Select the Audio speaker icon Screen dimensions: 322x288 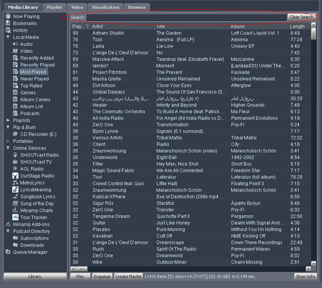pos(15,44)
